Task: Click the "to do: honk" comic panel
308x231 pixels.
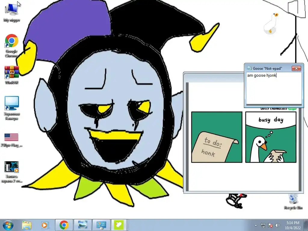Action: click(x=217, y=137)
